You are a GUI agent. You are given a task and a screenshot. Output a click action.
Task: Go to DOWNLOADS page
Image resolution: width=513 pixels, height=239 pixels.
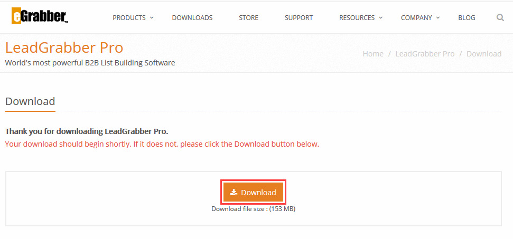192,18
